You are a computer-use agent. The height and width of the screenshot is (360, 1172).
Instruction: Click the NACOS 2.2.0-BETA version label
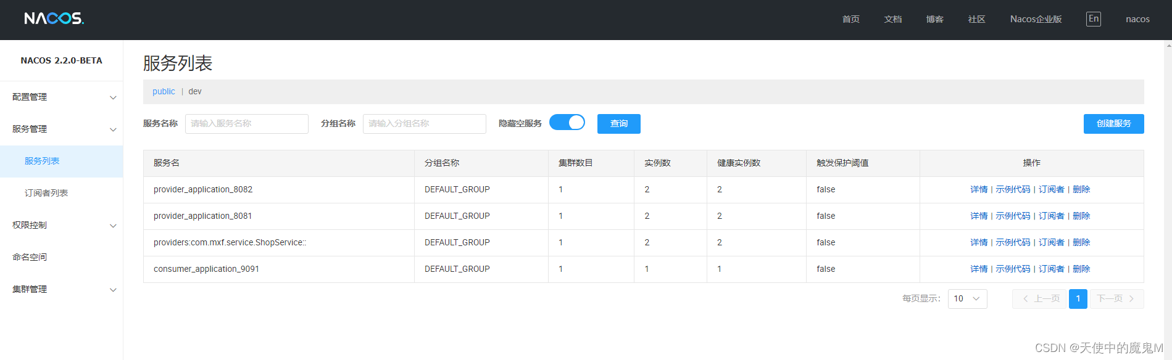click(x=62, y=60)
